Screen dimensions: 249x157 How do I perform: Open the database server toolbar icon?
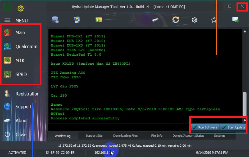pos(55,20)
